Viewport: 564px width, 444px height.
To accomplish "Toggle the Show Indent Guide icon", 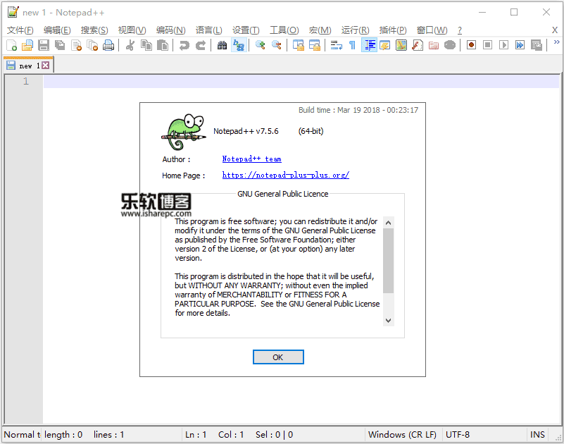I will (x=369, y=45).
